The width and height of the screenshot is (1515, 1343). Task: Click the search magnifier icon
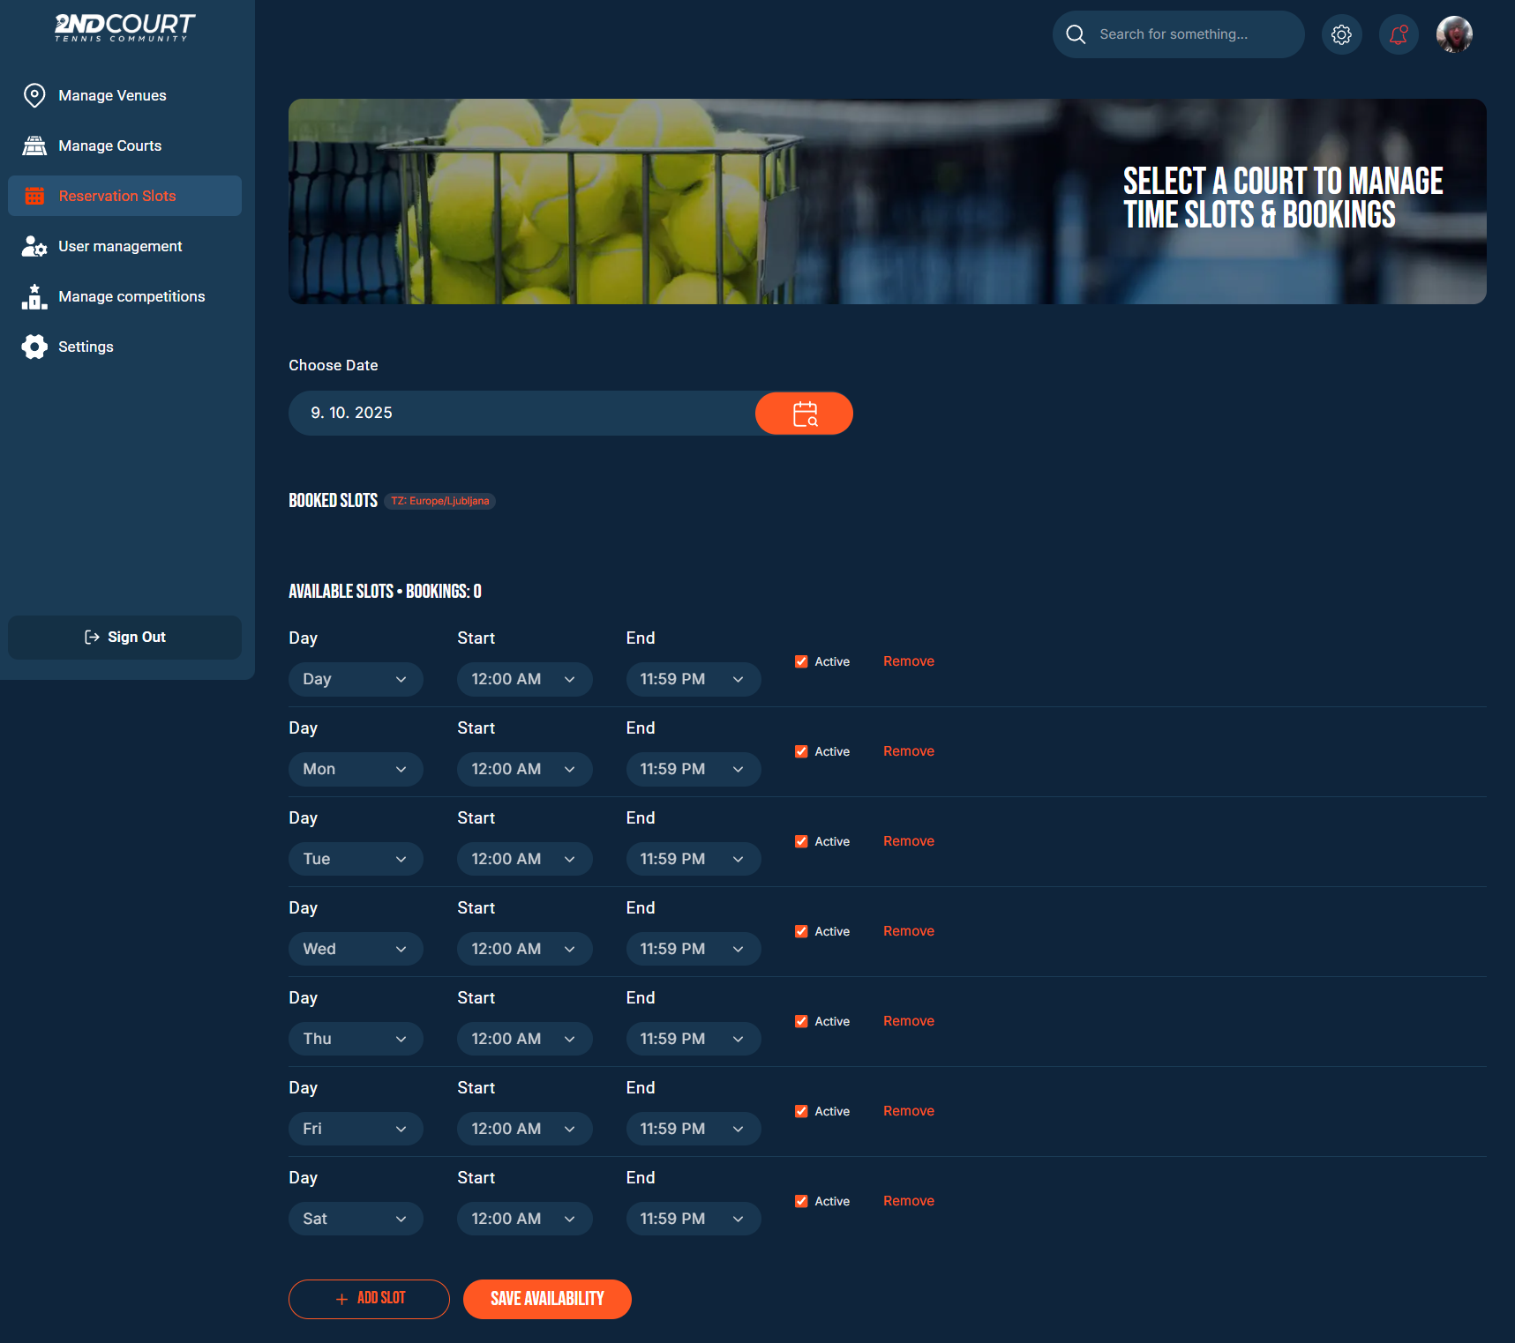point(1076,34)
